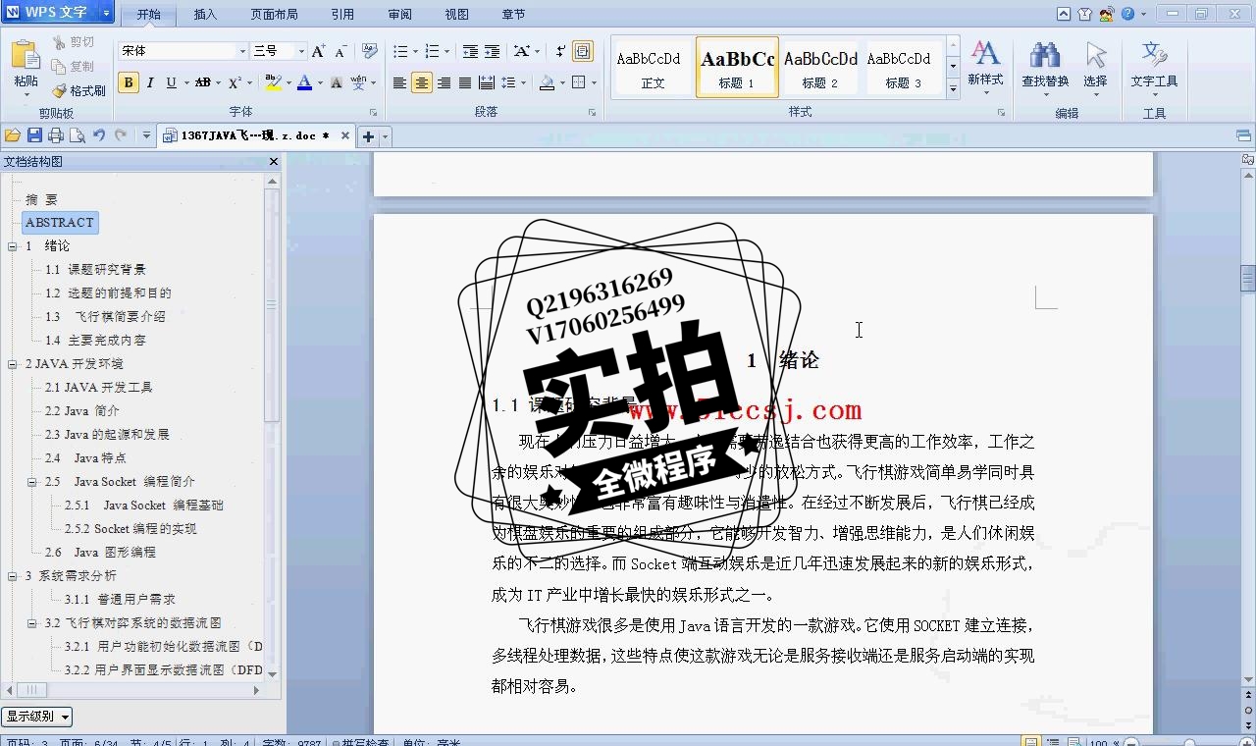The height and width of the screenshot is (746, 1256).
Task: Apply distributed alignment
Action: (x=487, y=82)
